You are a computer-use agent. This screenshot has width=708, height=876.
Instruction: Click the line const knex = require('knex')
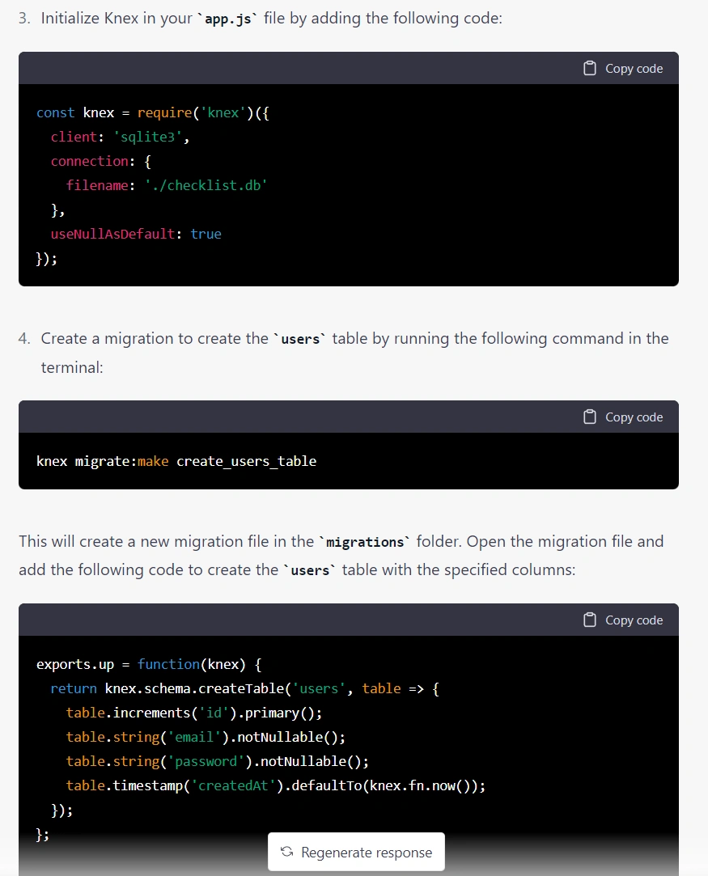click(153, 113)
